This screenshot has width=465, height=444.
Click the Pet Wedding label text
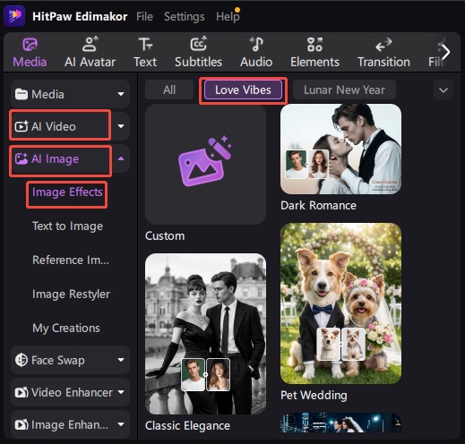314,396
